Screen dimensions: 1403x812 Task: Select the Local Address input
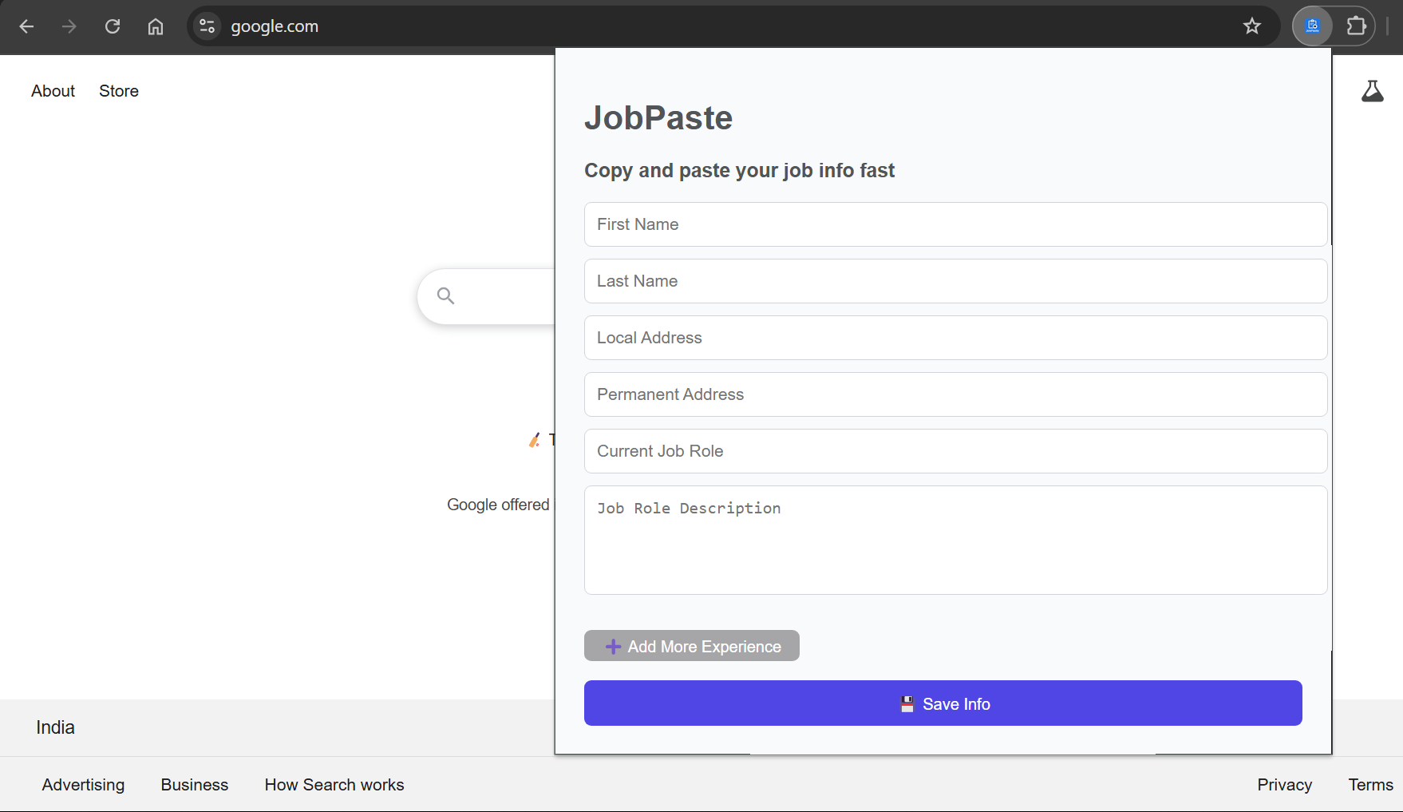(x=955, y=338)
